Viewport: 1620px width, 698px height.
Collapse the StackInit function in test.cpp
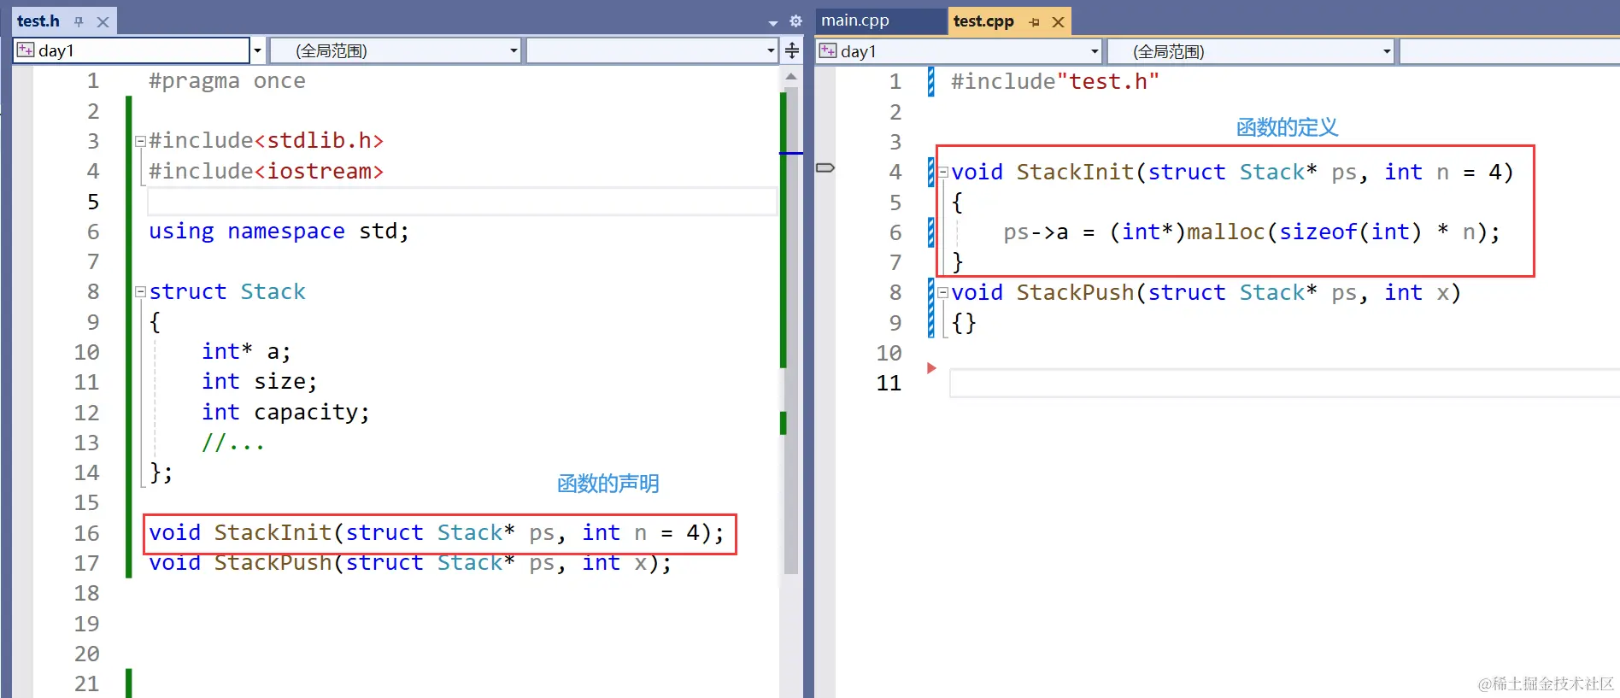click(942, 173)
